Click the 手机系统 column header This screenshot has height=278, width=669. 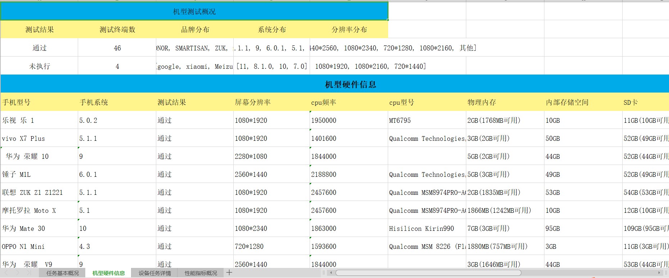[x=117, y=102]
